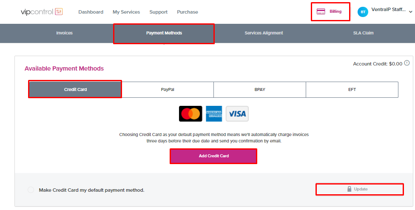Click the American Express logo
The width and height of the screenshot is (415, 210).
click(x=214, y=114)
